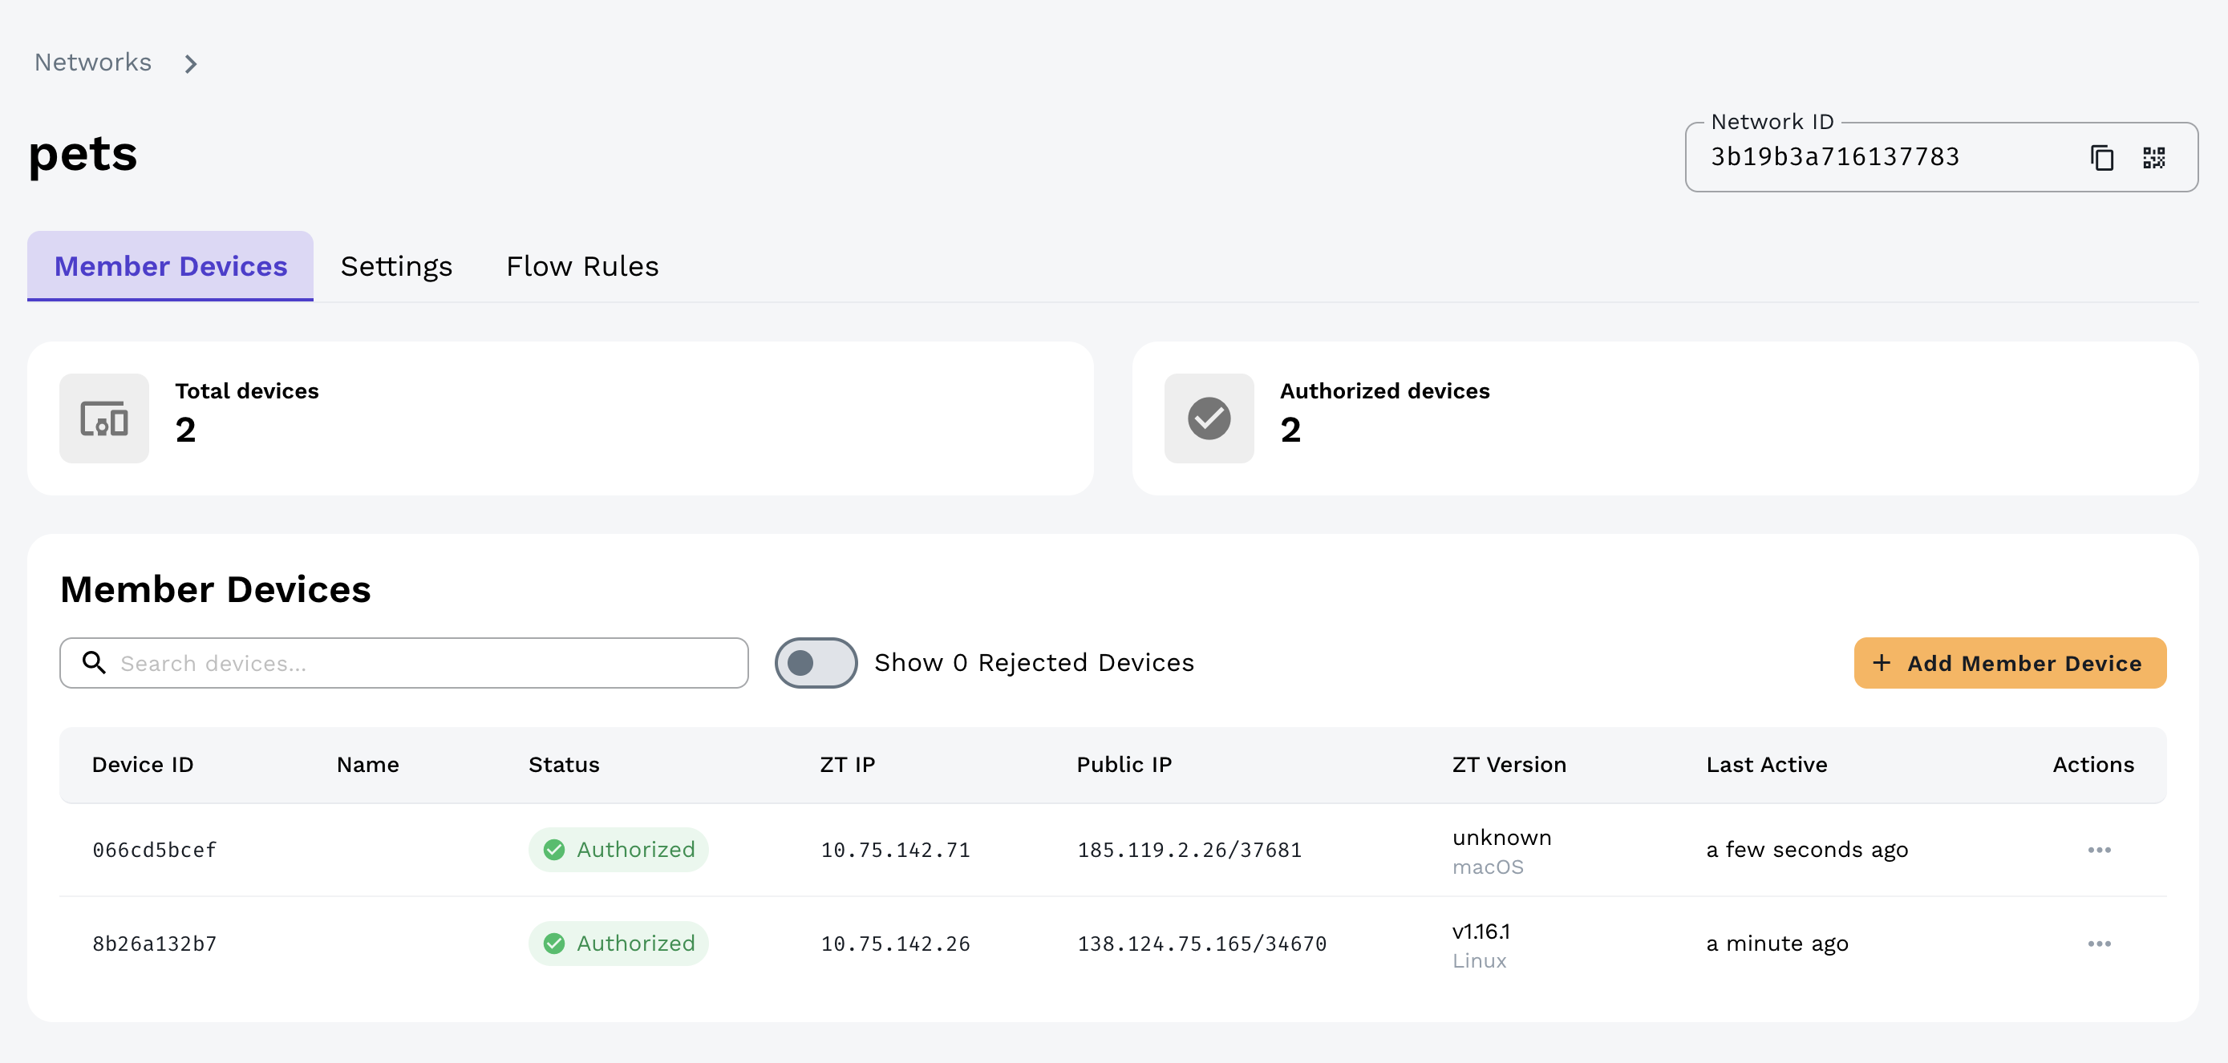Open the Flow Rules tab

582,266
